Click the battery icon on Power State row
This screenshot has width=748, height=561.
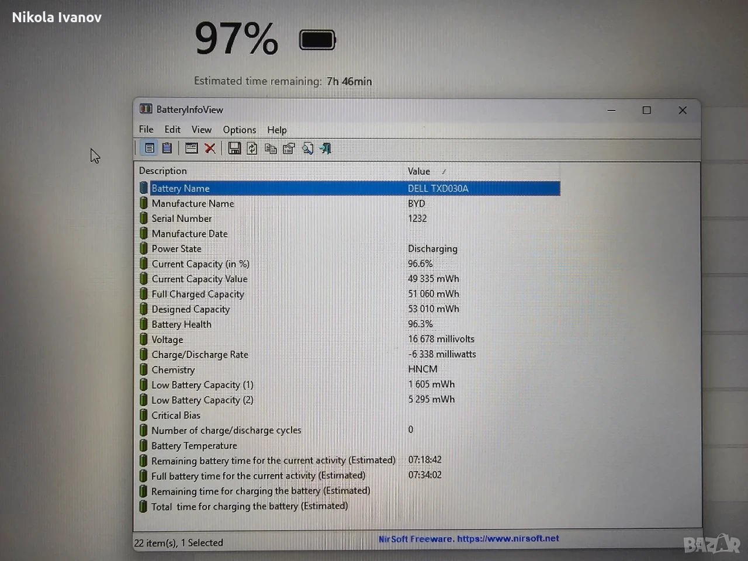(144, 248)
